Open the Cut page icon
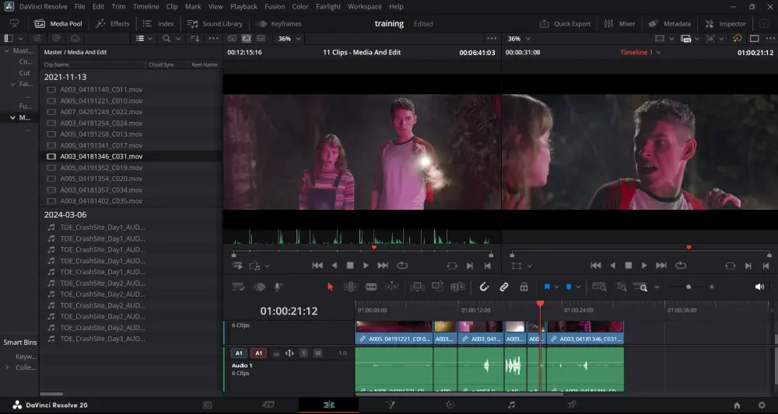Viewport: 778px width, 414px height. click(268, 405)
